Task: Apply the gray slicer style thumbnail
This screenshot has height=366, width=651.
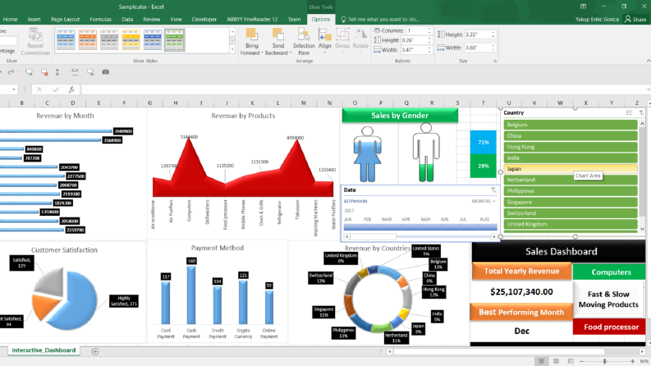Action: 109,40
